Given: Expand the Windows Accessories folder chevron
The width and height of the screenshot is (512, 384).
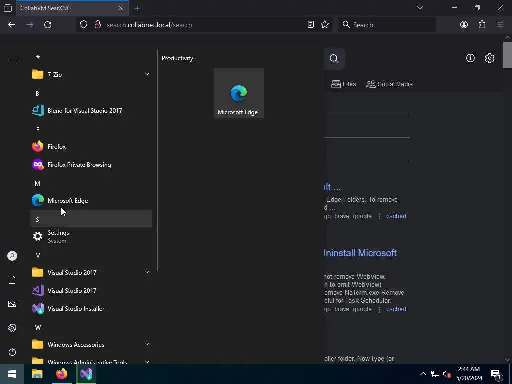Looking at the screenshot, I should (147, 344).
